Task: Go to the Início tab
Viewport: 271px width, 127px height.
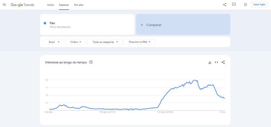Action: pos(51,5)
